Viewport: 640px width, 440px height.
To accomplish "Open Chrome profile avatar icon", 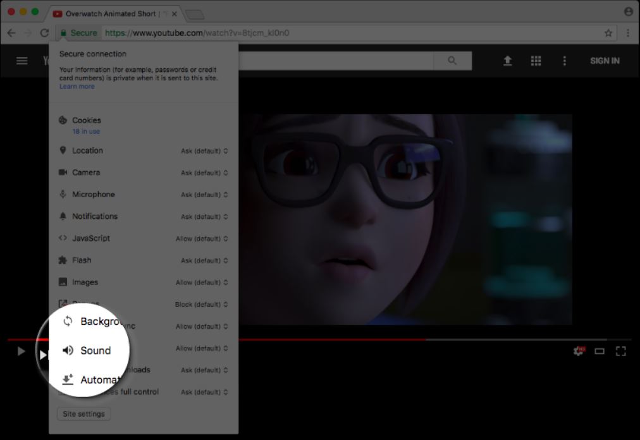I will click(629, 11).
